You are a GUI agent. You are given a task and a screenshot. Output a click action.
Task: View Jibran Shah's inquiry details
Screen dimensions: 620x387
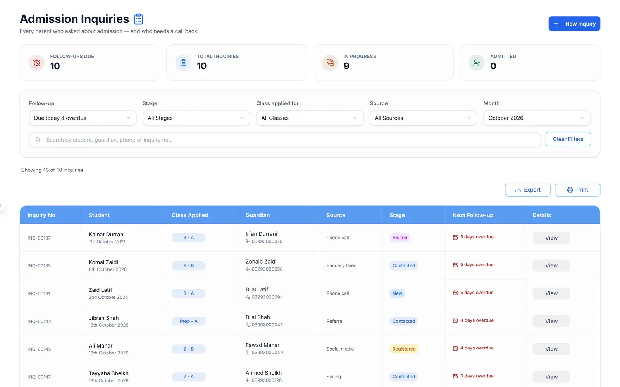pyautogui.click(x=551, y=321)
